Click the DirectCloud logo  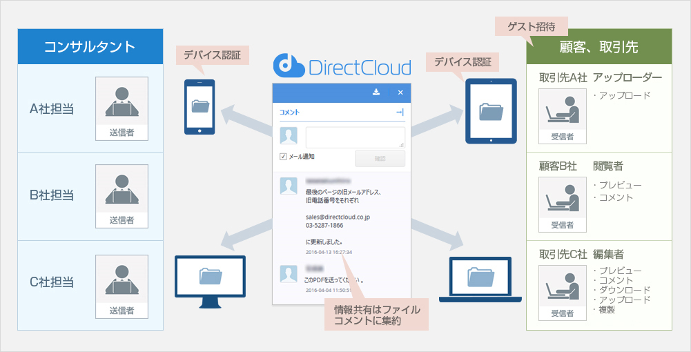pos(342,67)
